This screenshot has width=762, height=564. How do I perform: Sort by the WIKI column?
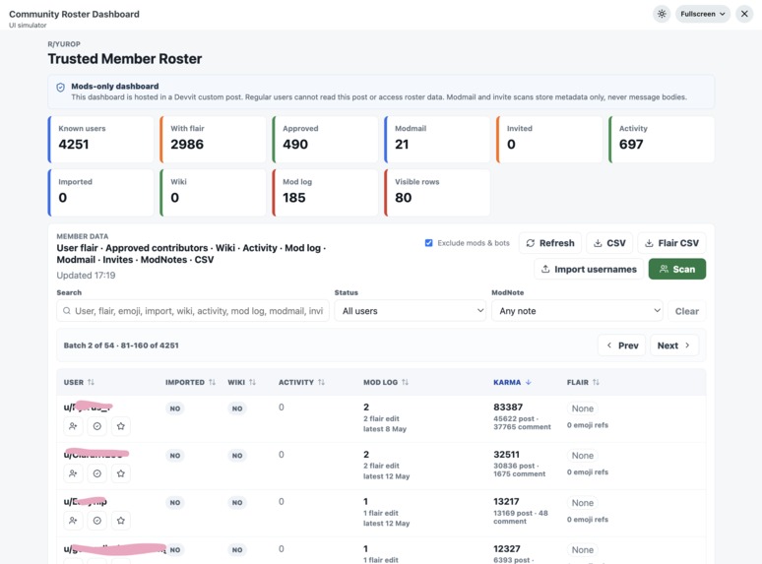point(241,382)
